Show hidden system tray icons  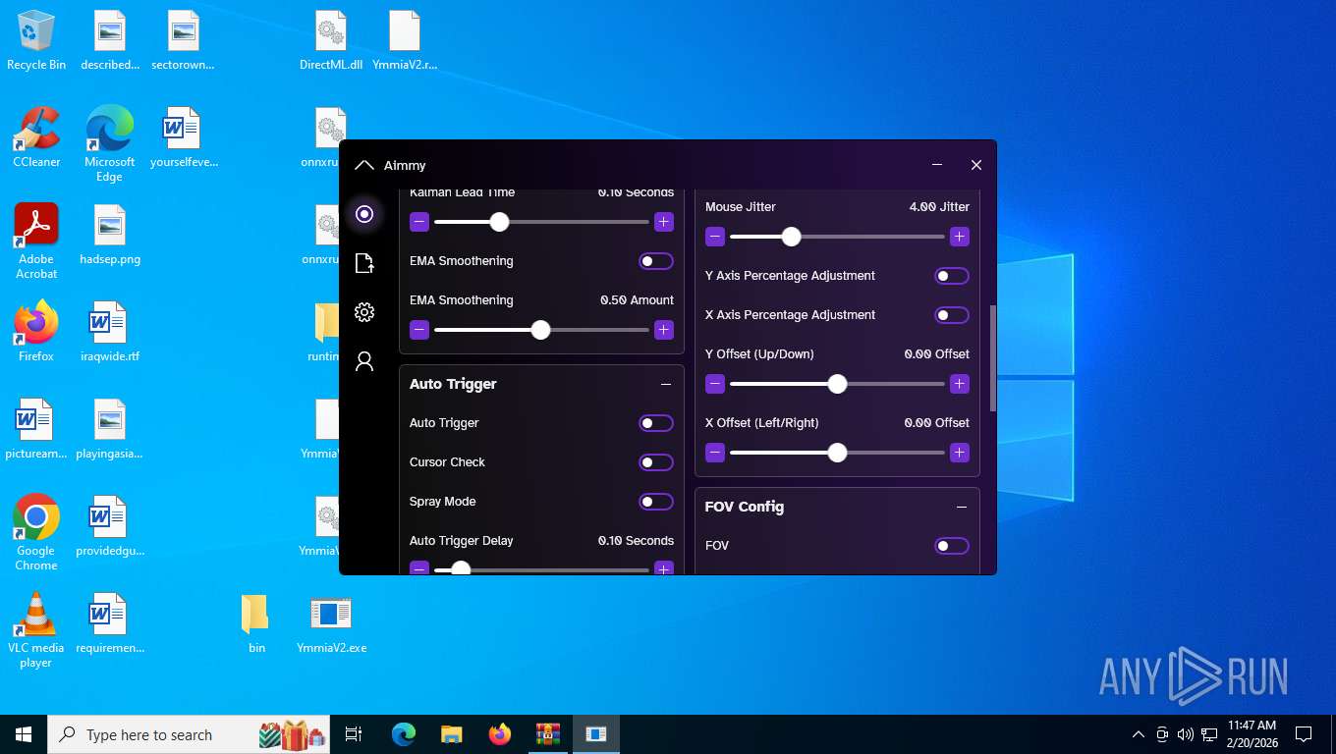[1139, 734]
